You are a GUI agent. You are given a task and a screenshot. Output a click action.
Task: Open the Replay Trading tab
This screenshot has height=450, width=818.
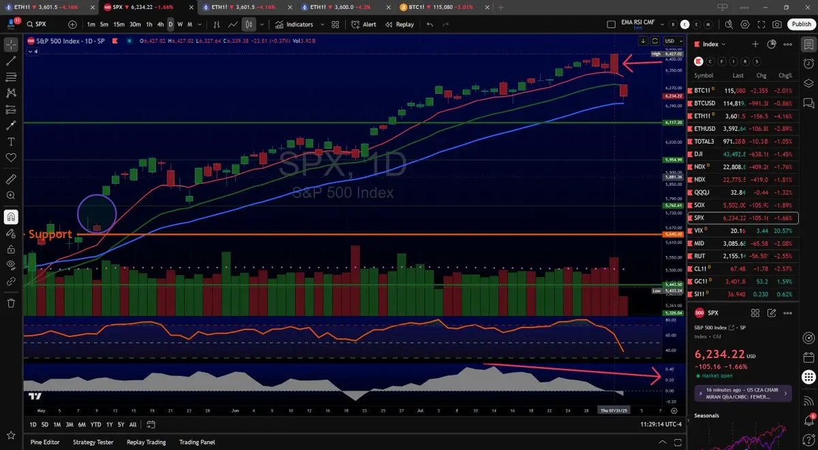[x=146, y=442]
